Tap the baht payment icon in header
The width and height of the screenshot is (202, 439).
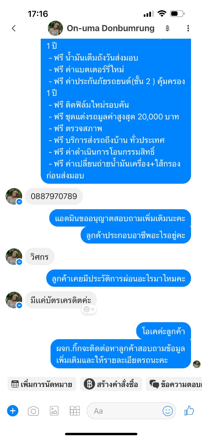(x=167, y=28)
